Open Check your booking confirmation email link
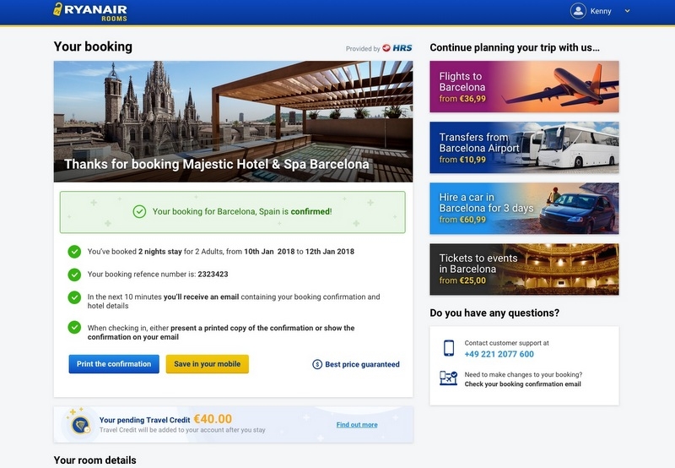The image size is (675, 468). 522,384
